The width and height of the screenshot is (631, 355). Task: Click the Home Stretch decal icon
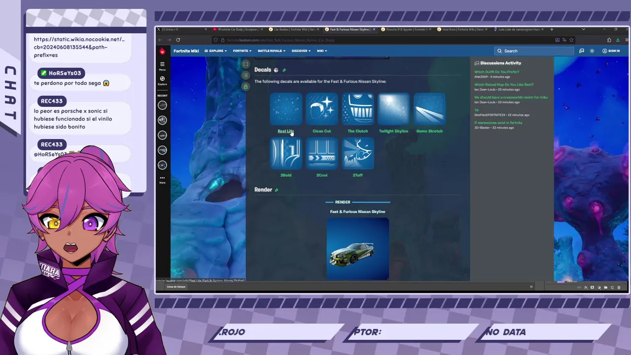coord(429,110)
